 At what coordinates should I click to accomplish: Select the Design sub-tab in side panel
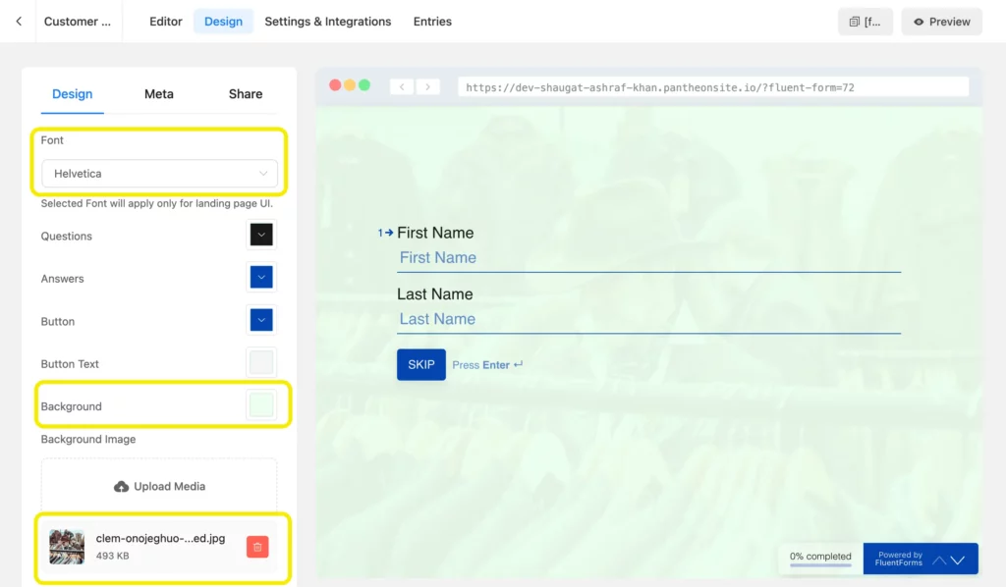(x=72, y=94)
